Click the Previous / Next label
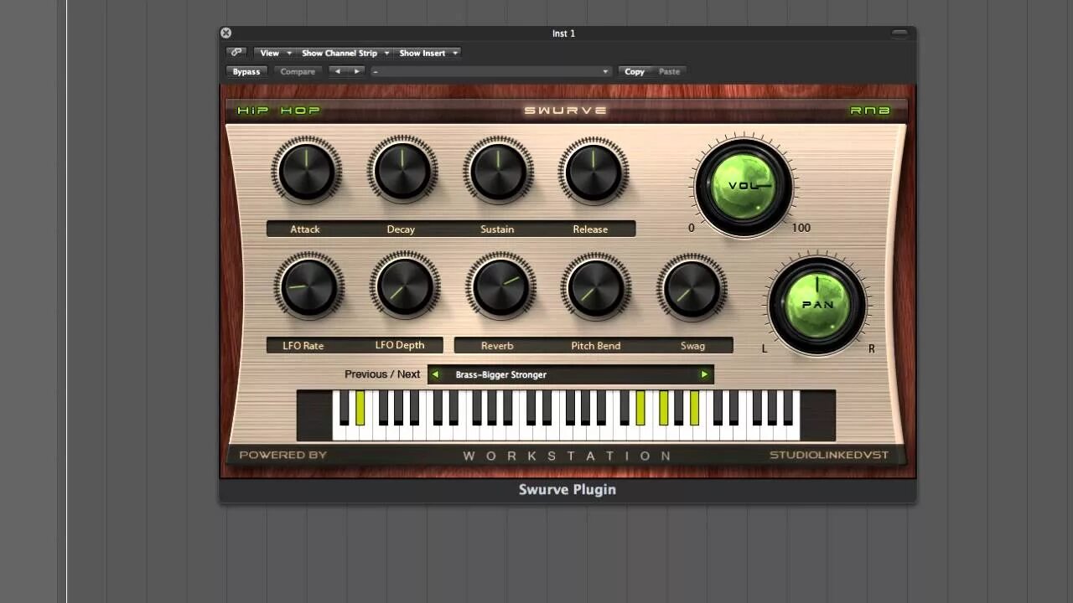 [382, 374]
